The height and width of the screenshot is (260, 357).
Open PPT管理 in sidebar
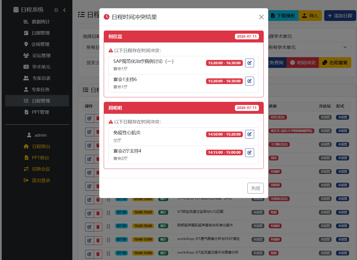(x=37, y=112)
